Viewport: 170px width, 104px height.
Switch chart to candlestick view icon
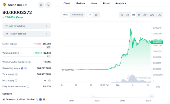click(96, 15)
